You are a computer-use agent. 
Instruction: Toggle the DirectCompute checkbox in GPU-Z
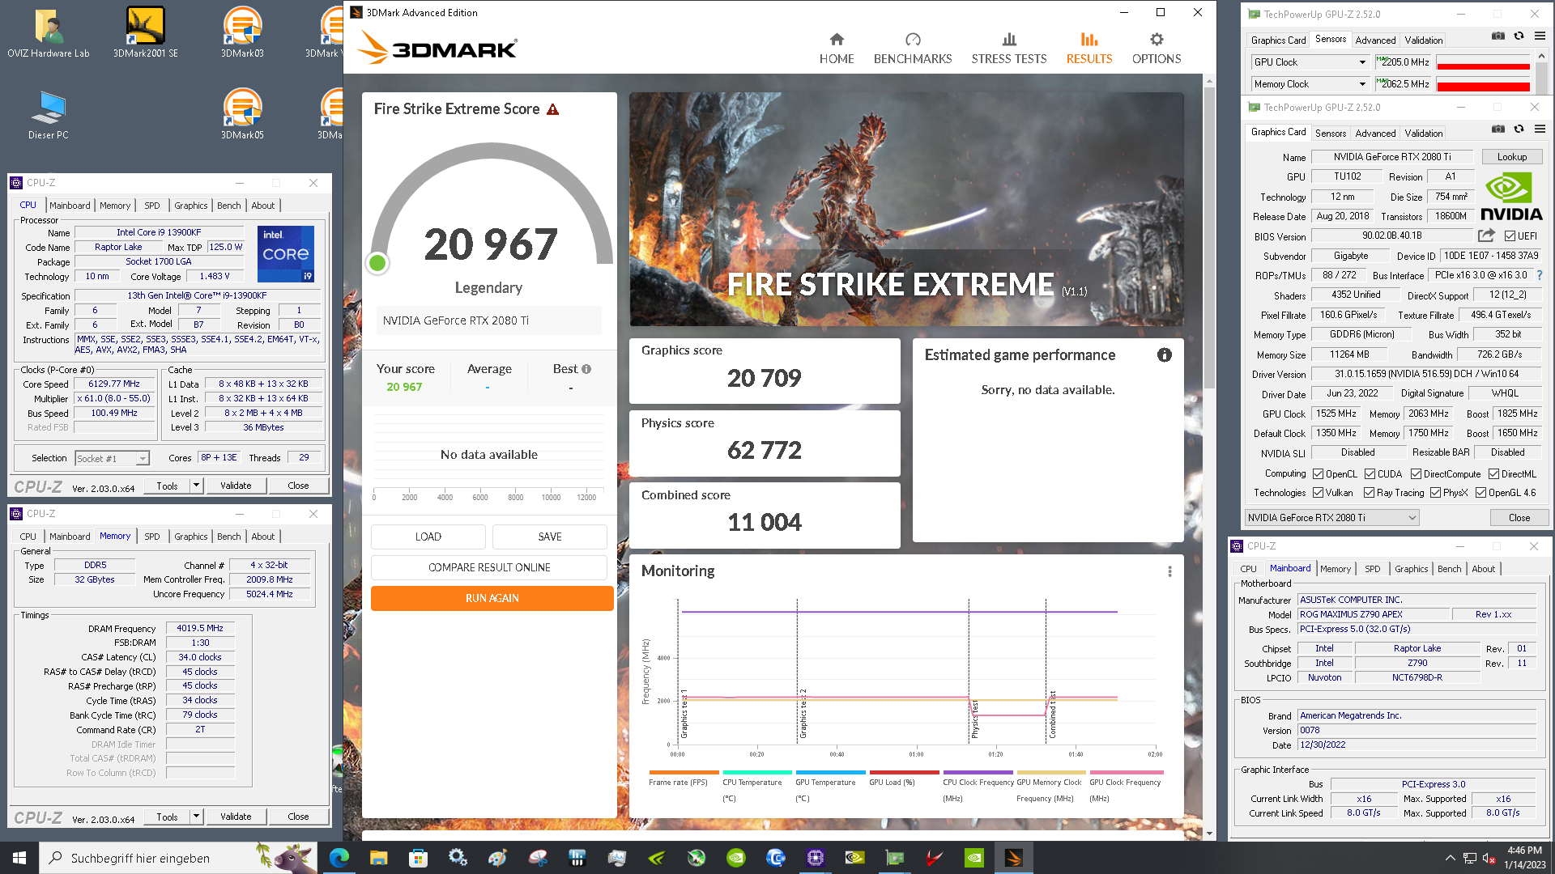pos(1416,474)
